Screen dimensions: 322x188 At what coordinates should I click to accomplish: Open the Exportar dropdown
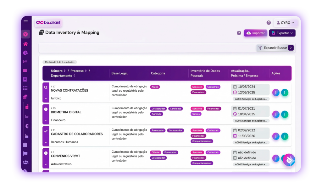pos(282,33)
